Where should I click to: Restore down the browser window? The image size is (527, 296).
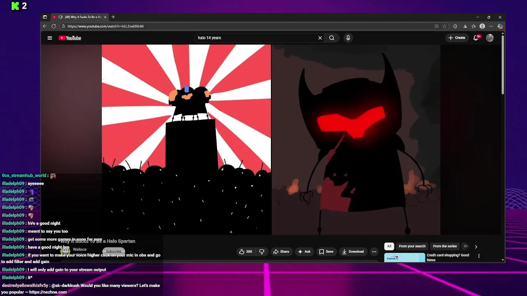[x=489, y=17]
